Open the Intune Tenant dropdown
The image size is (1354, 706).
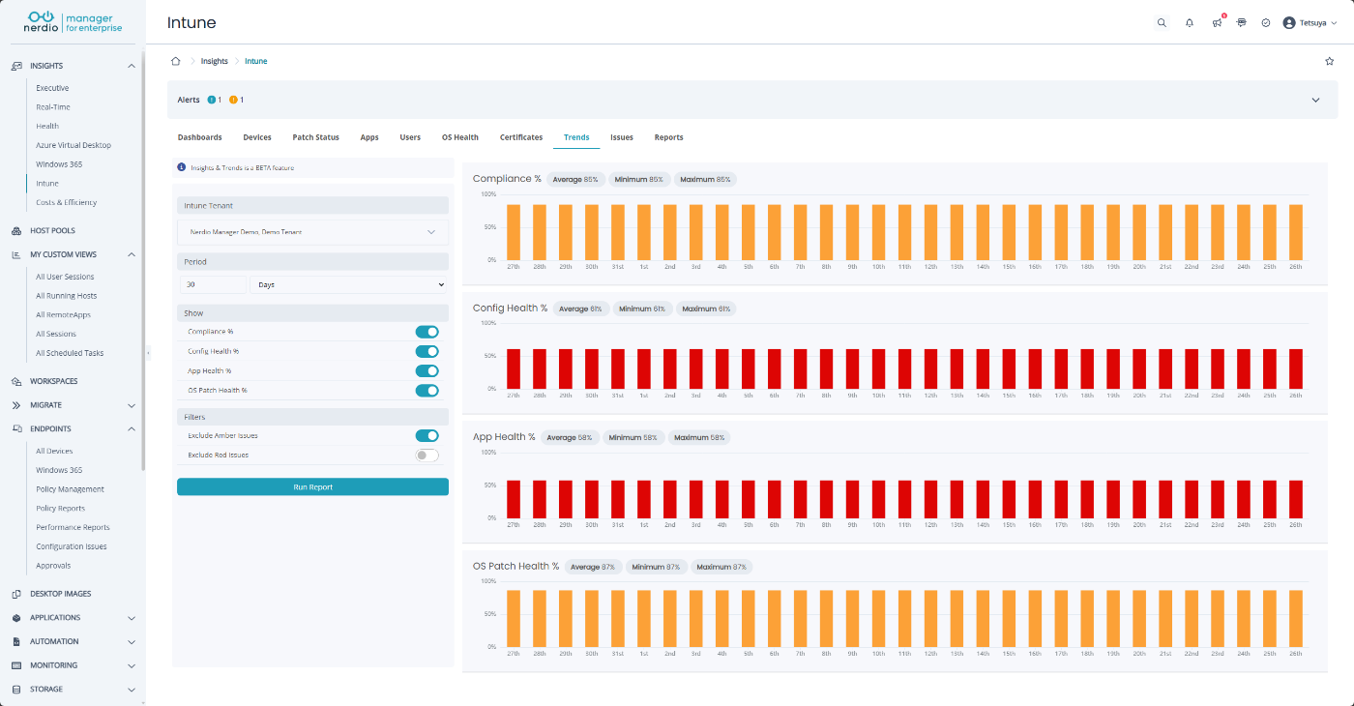pyautogui.click(x=312, y=232)
